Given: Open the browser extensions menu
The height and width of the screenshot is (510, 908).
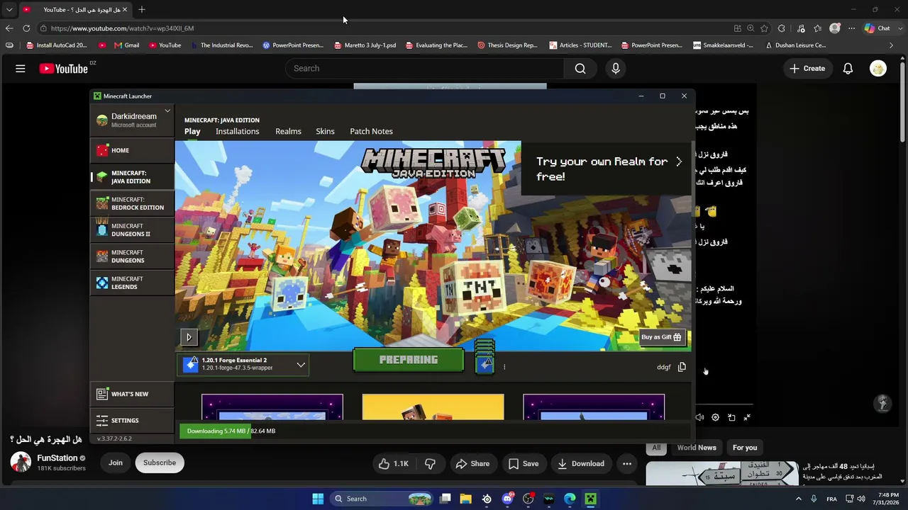Looking at the screenshot, I should (781, 28).
